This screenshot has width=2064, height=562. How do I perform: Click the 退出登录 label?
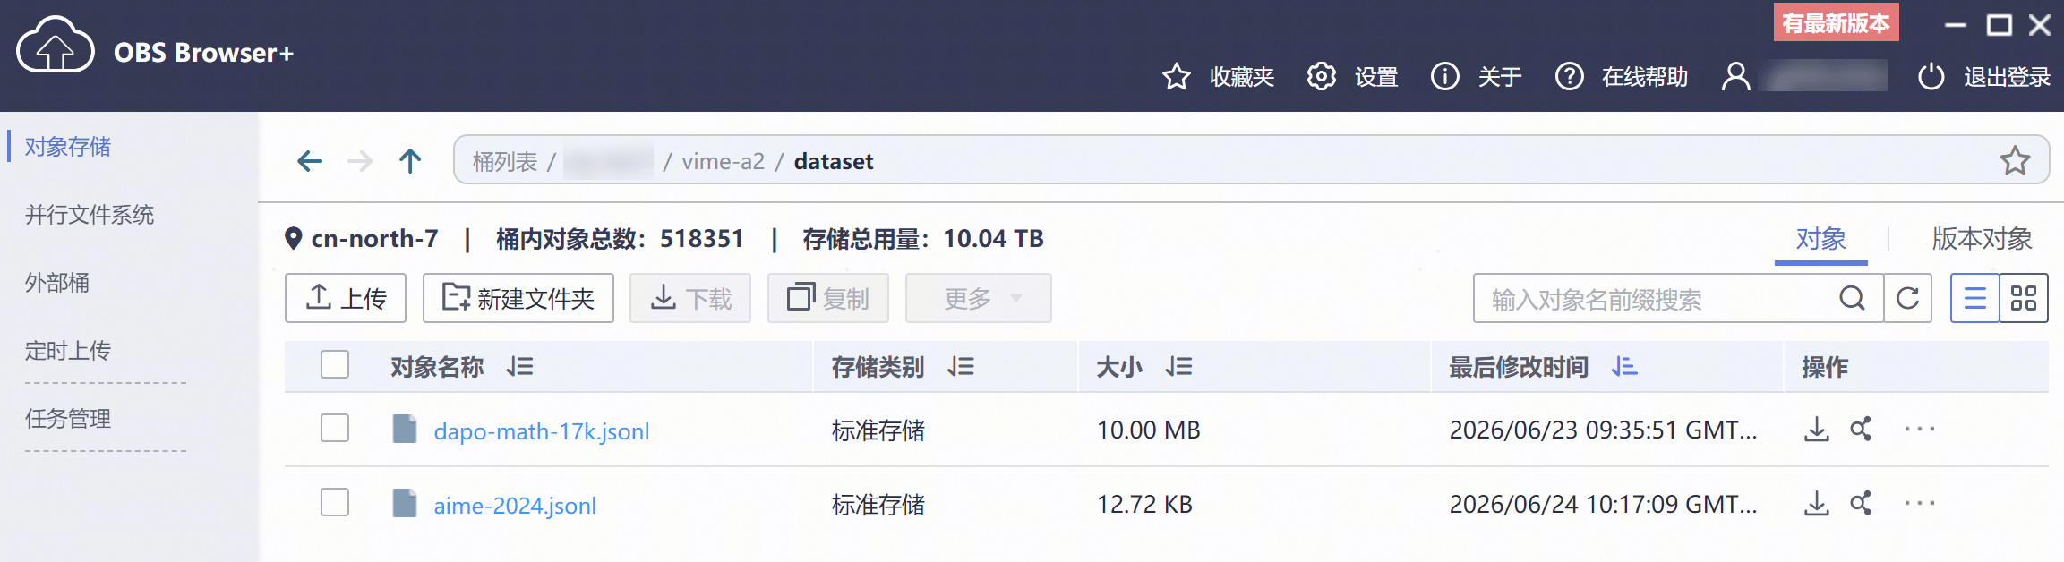coord(2007,77)
